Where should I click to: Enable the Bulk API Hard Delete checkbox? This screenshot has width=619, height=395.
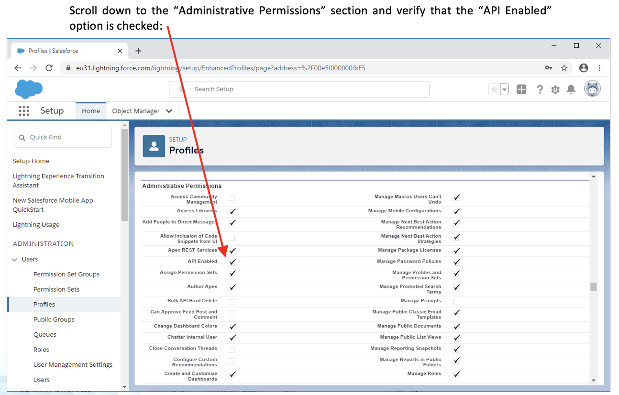232,302
